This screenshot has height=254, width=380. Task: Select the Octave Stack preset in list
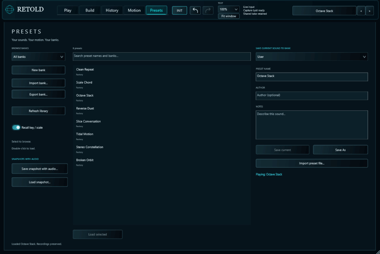[162, 98]
